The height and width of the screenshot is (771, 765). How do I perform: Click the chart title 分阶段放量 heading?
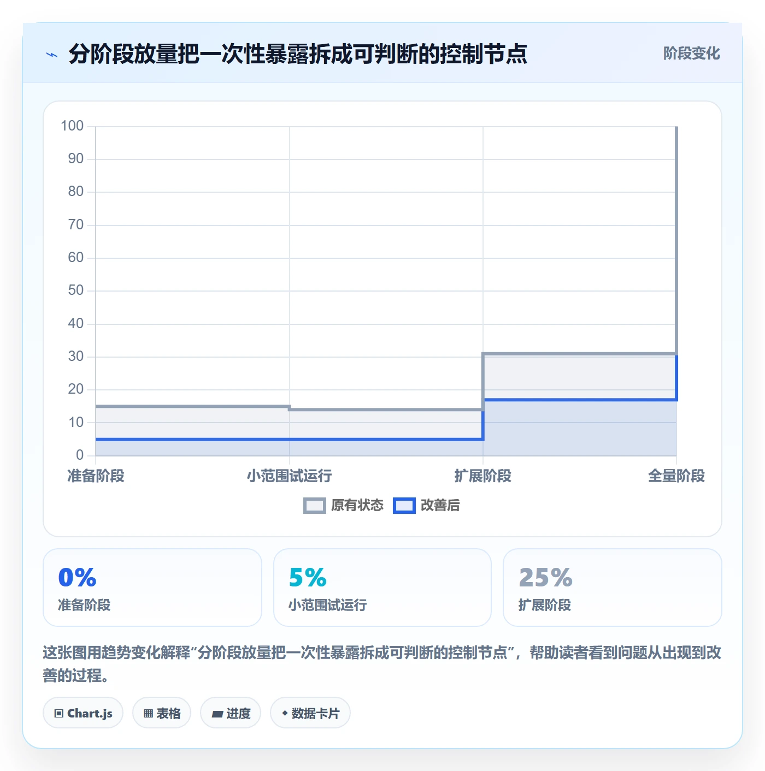click(x=298, y=54)
